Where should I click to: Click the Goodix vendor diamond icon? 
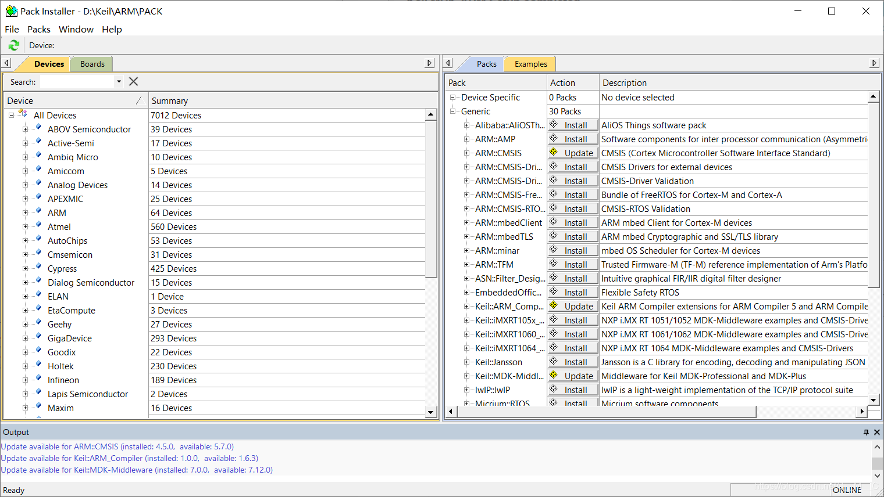(x=38, y=351)
